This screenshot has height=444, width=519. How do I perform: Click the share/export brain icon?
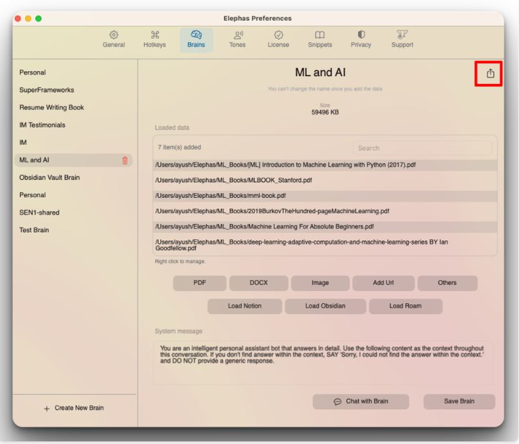tap(490, 74)
